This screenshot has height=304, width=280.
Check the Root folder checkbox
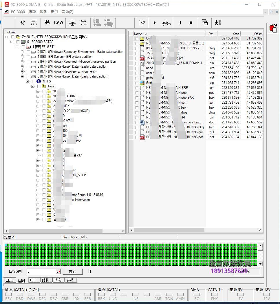[x=39, y=86]
